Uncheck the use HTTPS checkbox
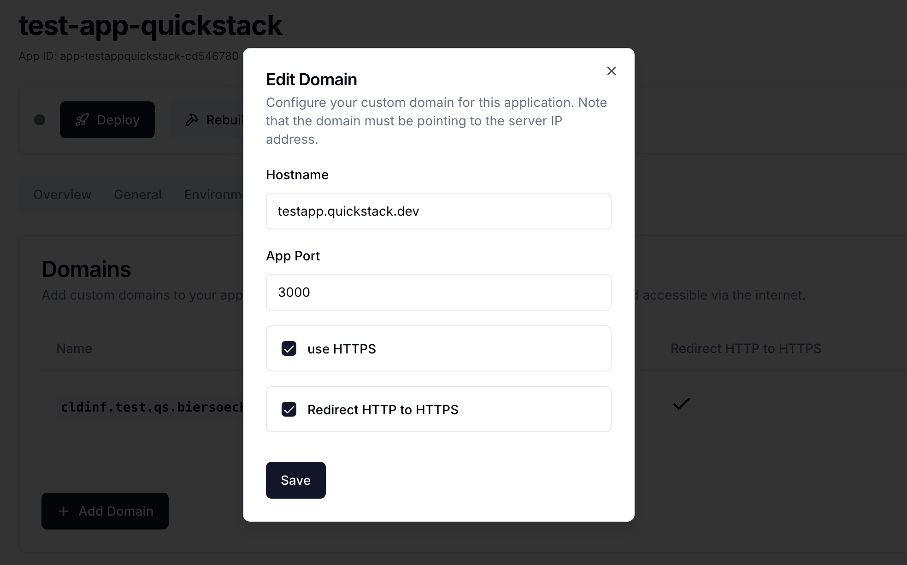Viewport: 907px width, 565px height. click(x=289, y=348)
